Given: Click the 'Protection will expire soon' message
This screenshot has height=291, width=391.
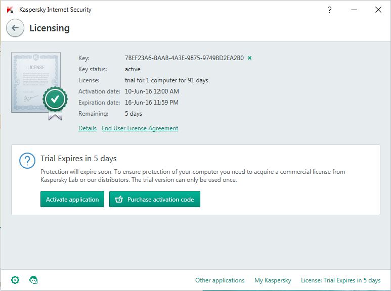Looking at the screenshot, I should [193, 176].
